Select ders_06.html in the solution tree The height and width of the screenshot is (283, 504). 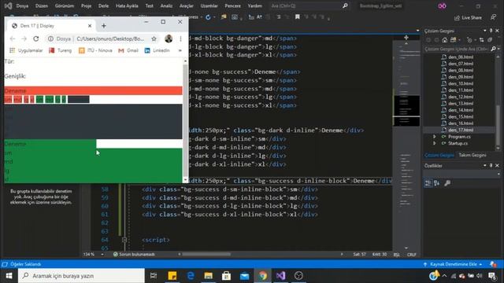(x=460, y=57)
